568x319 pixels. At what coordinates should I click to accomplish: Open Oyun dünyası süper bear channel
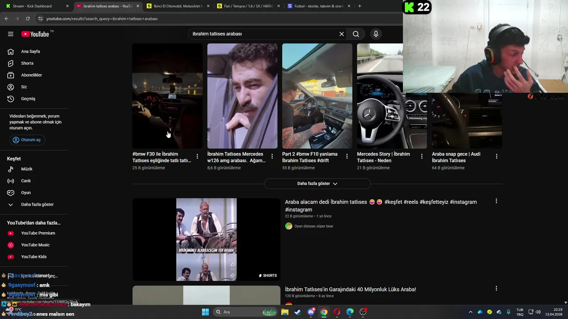point(313,226)
